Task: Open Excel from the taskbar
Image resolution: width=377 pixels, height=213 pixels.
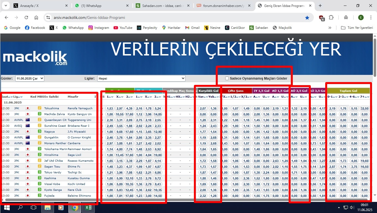Action: tap(88, 207)
